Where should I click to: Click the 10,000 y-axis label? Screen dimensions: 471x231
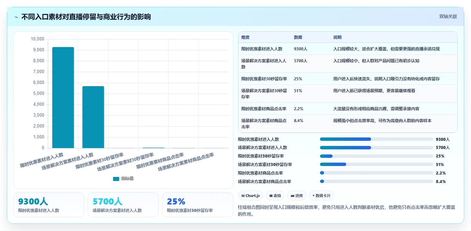coord(38,39)
